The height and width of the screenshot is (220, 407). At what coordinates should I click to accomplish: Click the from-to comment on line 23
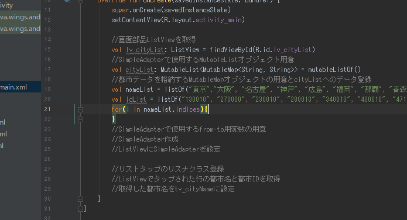tap(189, 129)
